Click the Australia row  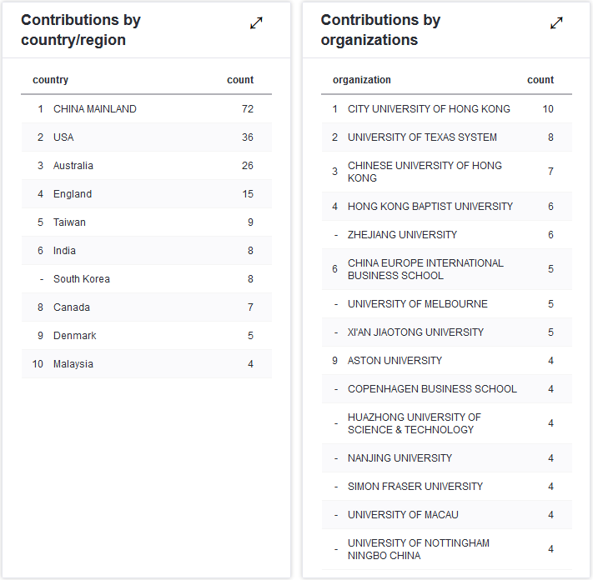click(73, 166)
